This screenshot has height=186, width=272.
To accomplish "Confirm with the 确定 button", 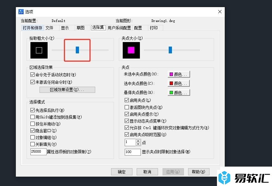I will coord(122,172).
